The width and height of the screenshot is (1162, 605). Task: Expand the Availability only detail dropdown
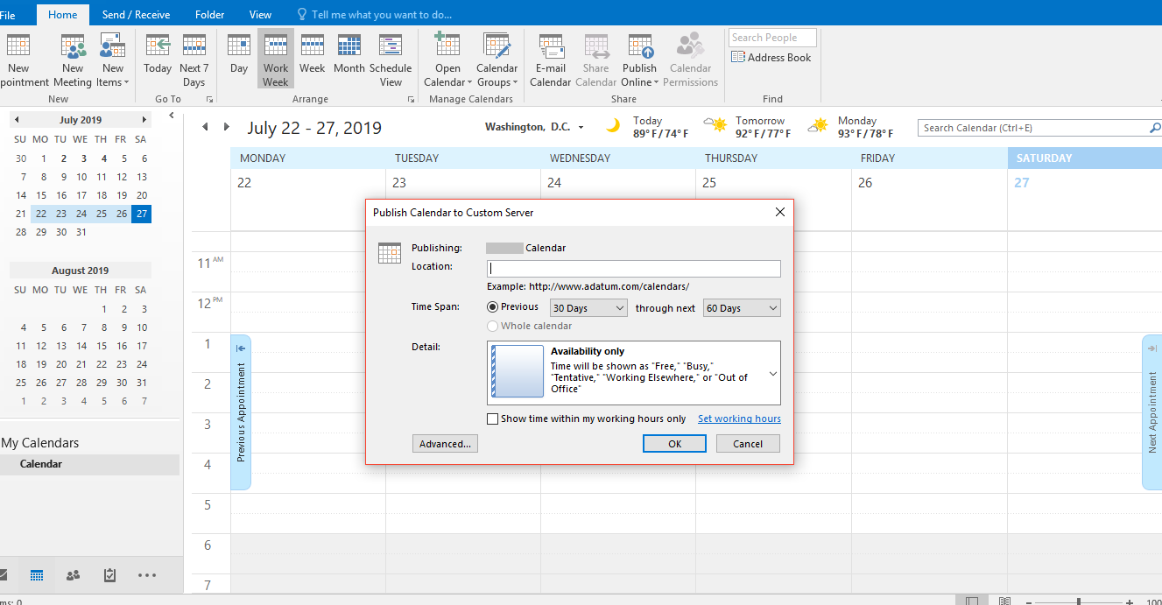(774, 374)
